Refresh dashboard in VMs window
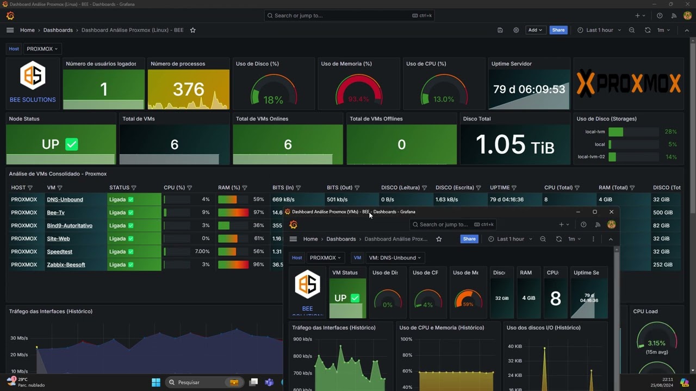 click(558, 239)
